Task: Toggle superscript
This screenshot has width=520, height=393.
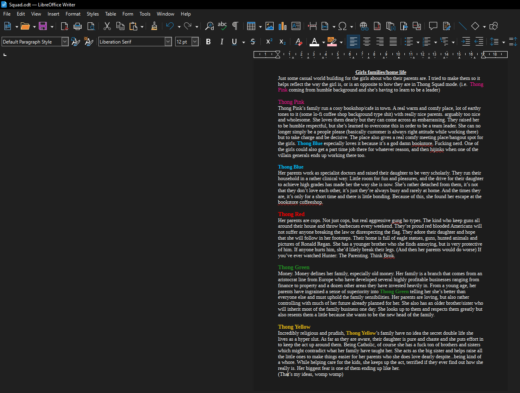Action: point(269,42)
